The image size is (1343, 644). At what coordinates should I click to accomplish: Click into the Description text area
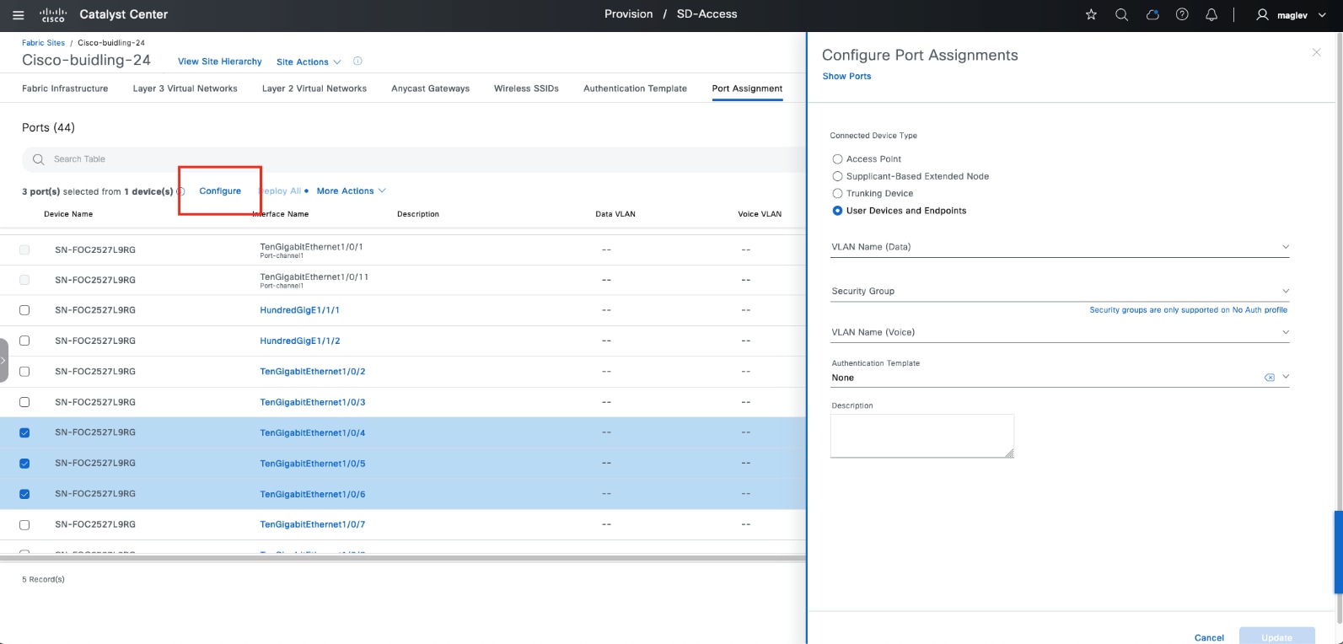(921, 436)
